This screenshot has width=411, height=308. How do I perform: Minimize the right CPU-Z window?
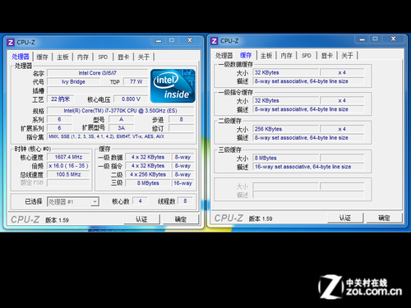(x=362, y=39)
